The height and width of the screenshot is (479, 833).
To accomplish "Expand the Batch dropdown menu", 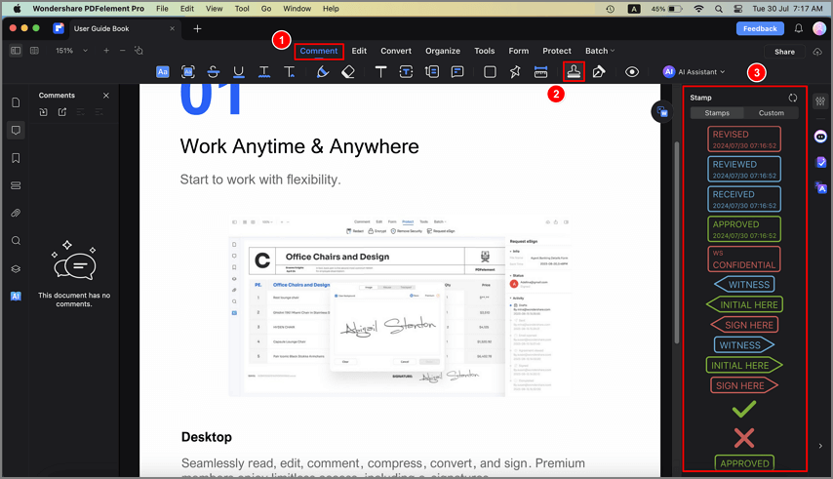I will pos(600,51).
